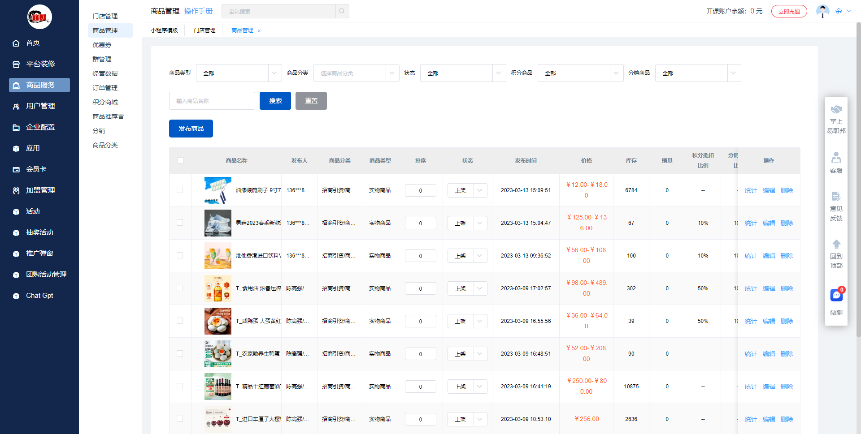This screenshot has height=434, width=861.
Task: Click the search magnifier icon in top bar
Action: pos(342,11)
